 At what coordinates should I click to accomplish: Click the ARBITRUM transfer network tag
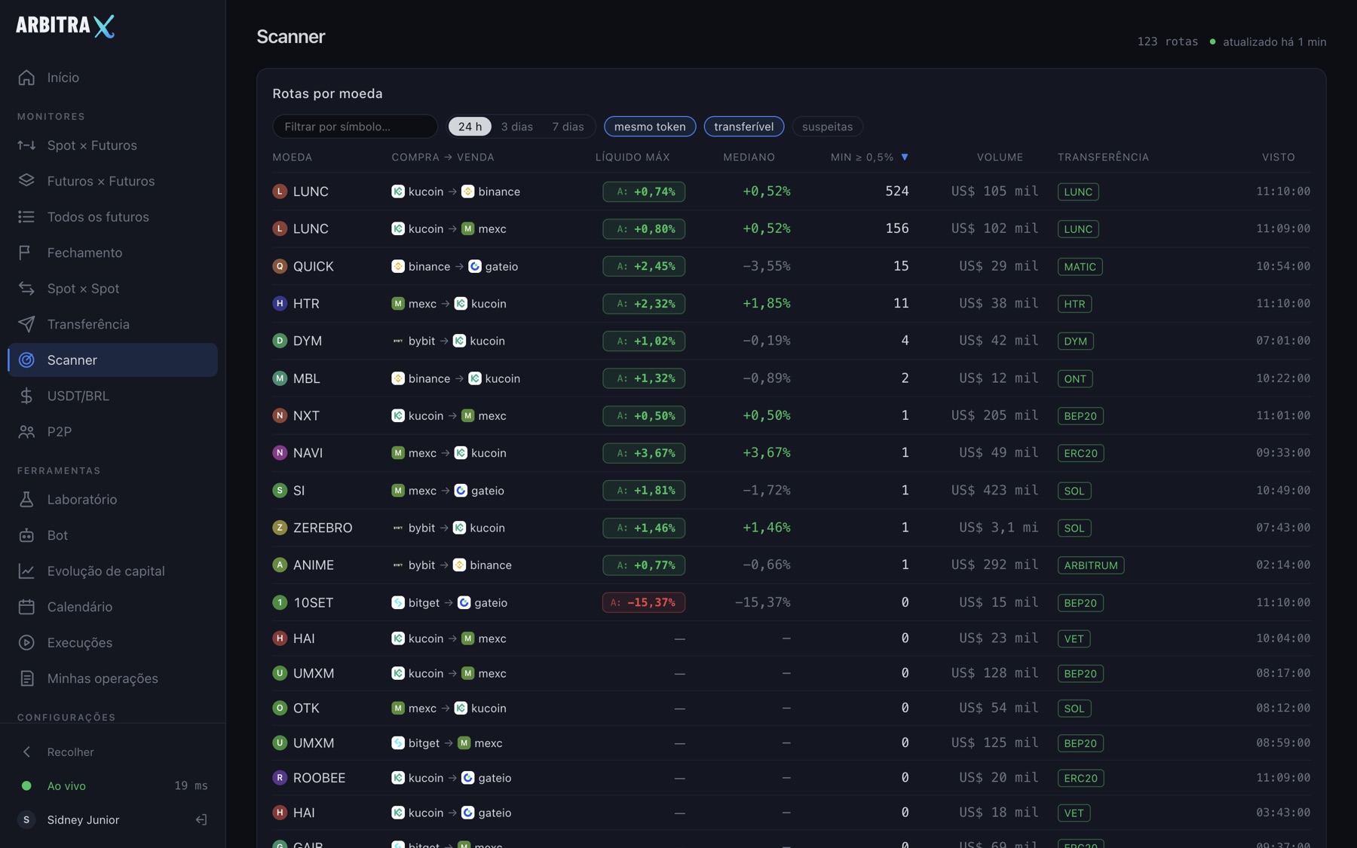1091,565
